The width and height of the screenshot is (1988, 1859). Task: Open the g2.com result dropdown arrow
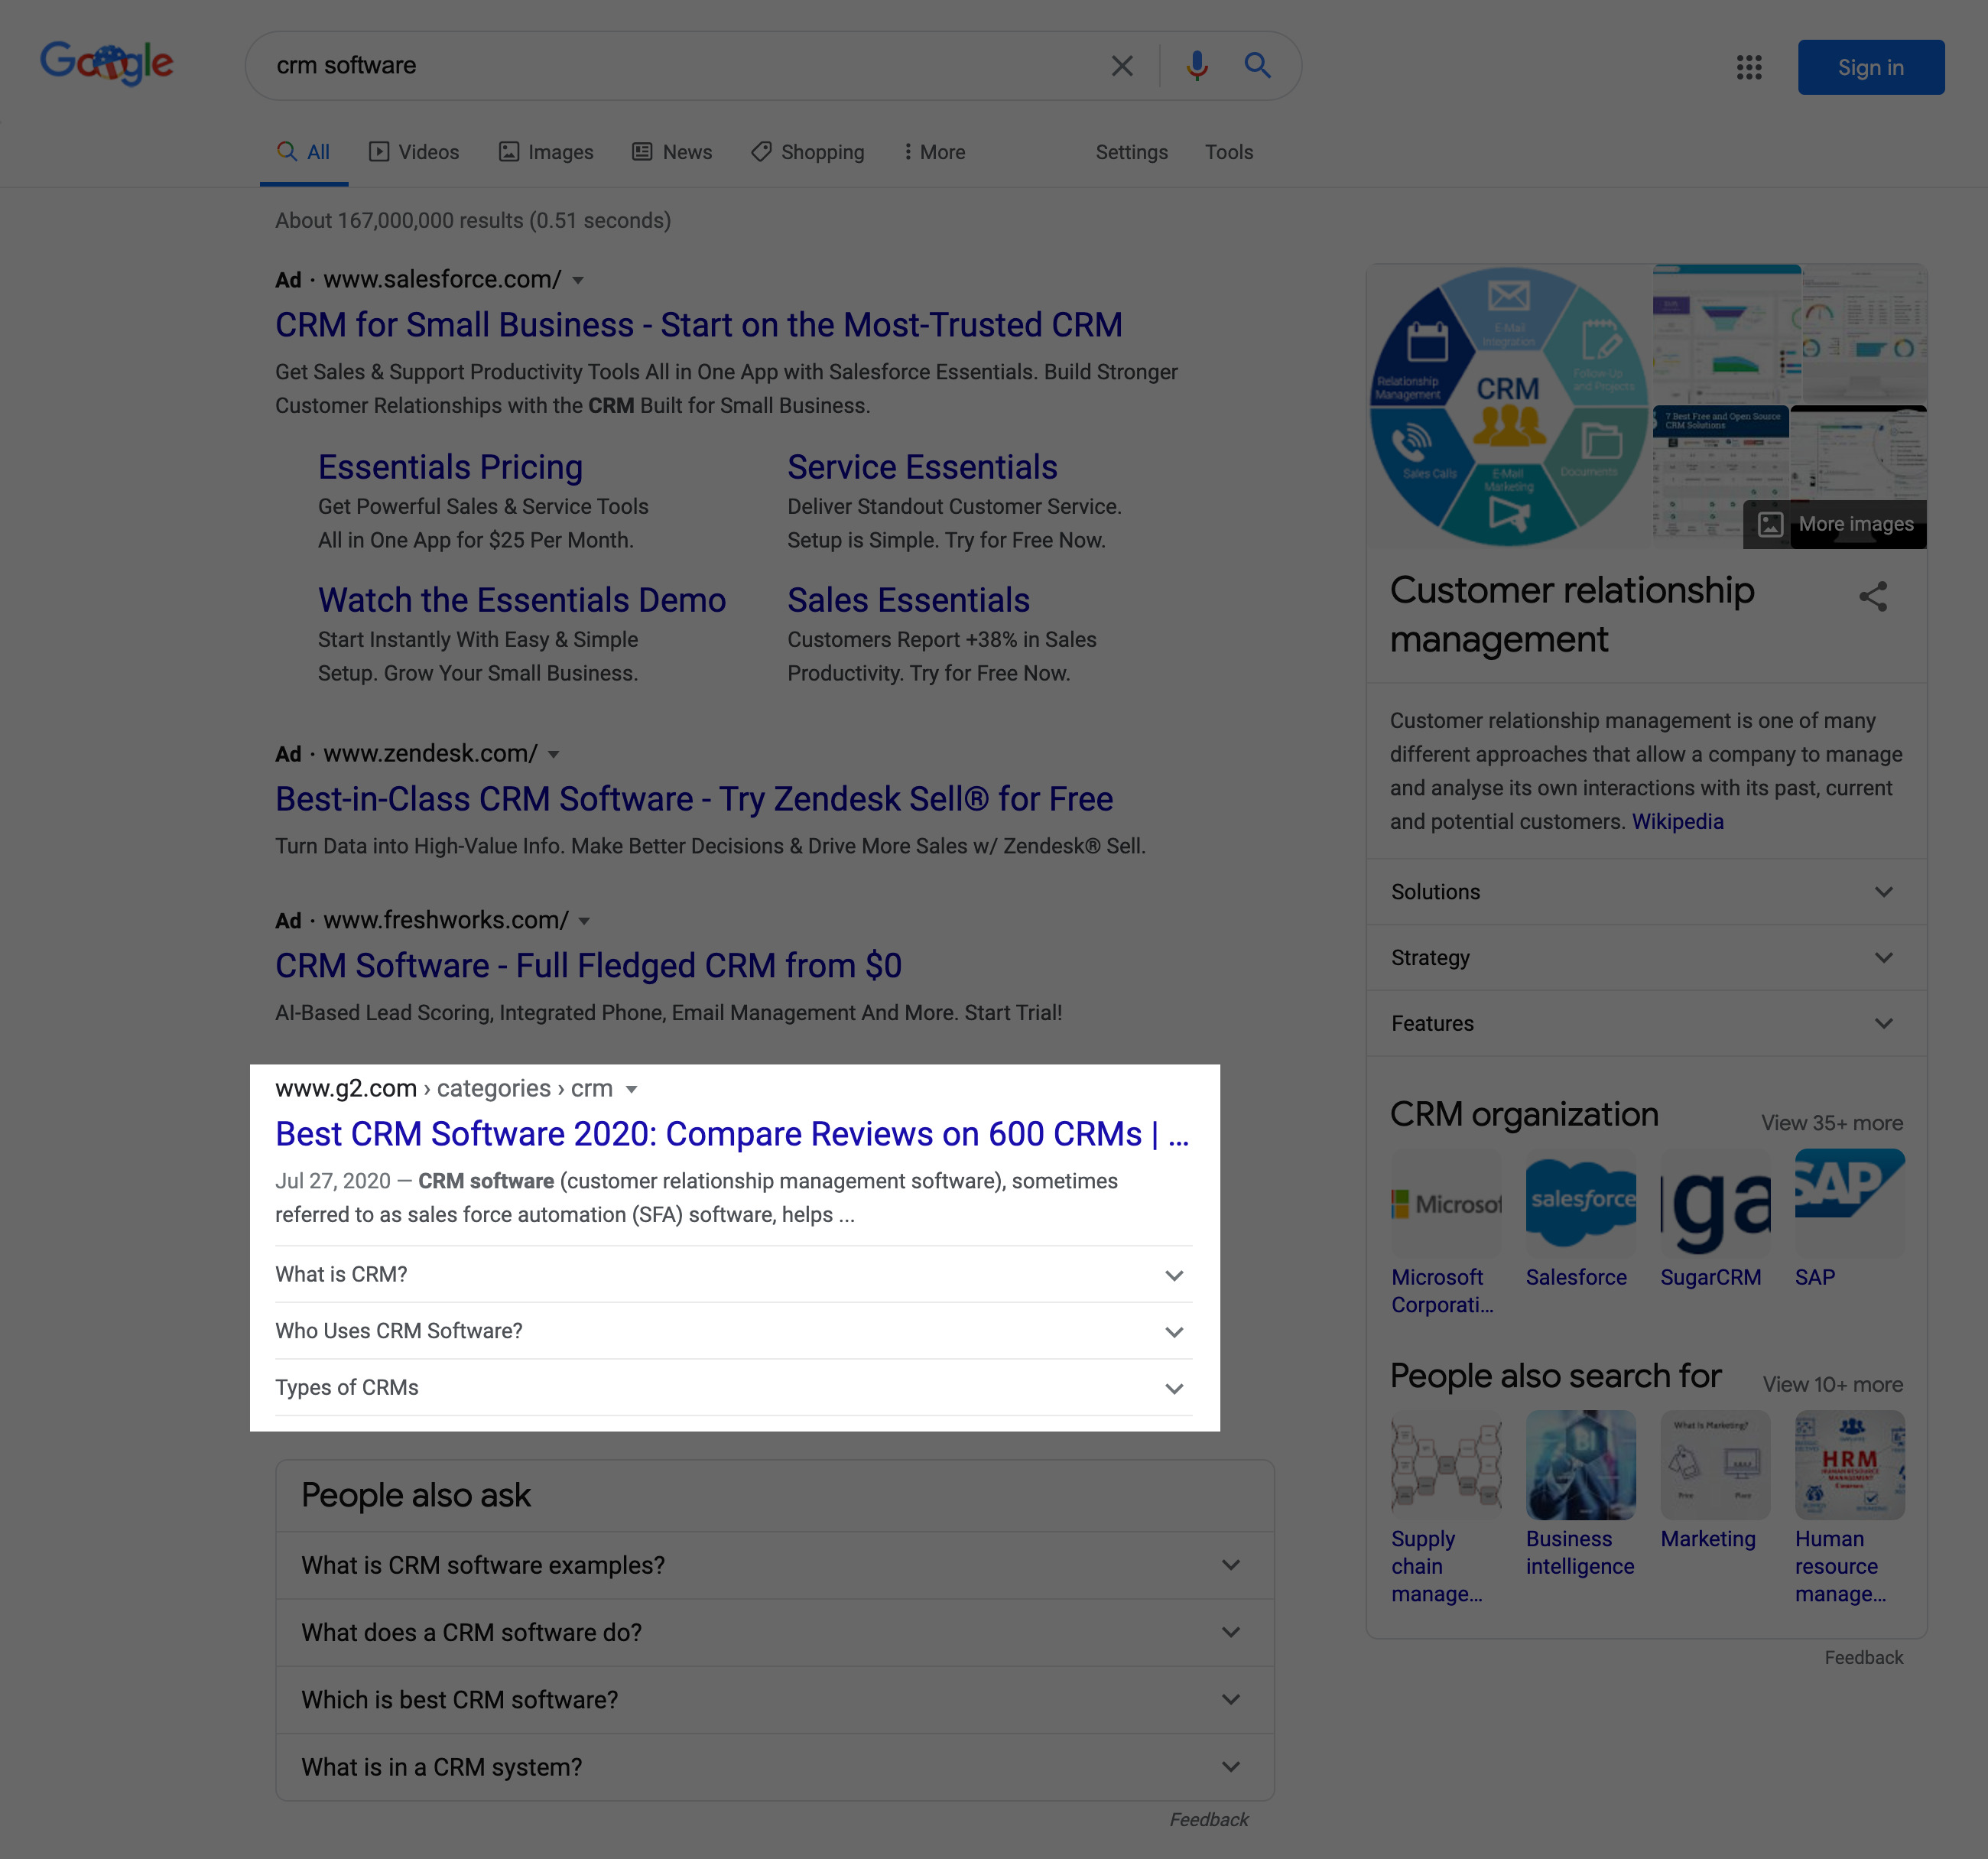631,1089
